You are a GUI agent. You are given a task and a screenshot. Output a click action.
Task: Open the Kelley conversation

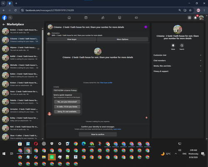21,119
